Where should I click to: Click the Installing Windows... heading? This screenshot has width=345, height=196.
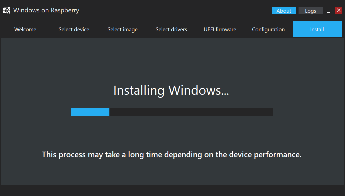171,90
